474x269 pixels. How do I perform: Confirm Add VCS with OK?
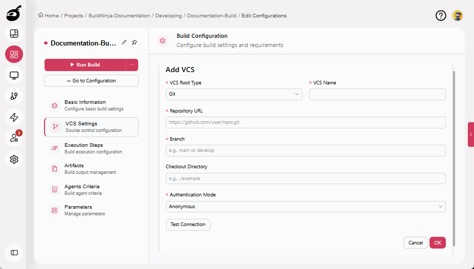(438, 243)
